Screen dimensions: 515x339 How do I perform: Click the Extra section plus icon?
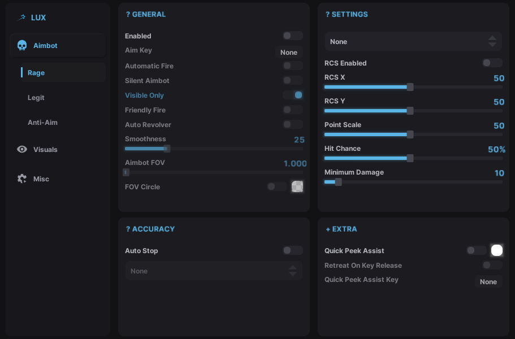tap(328, 229)
